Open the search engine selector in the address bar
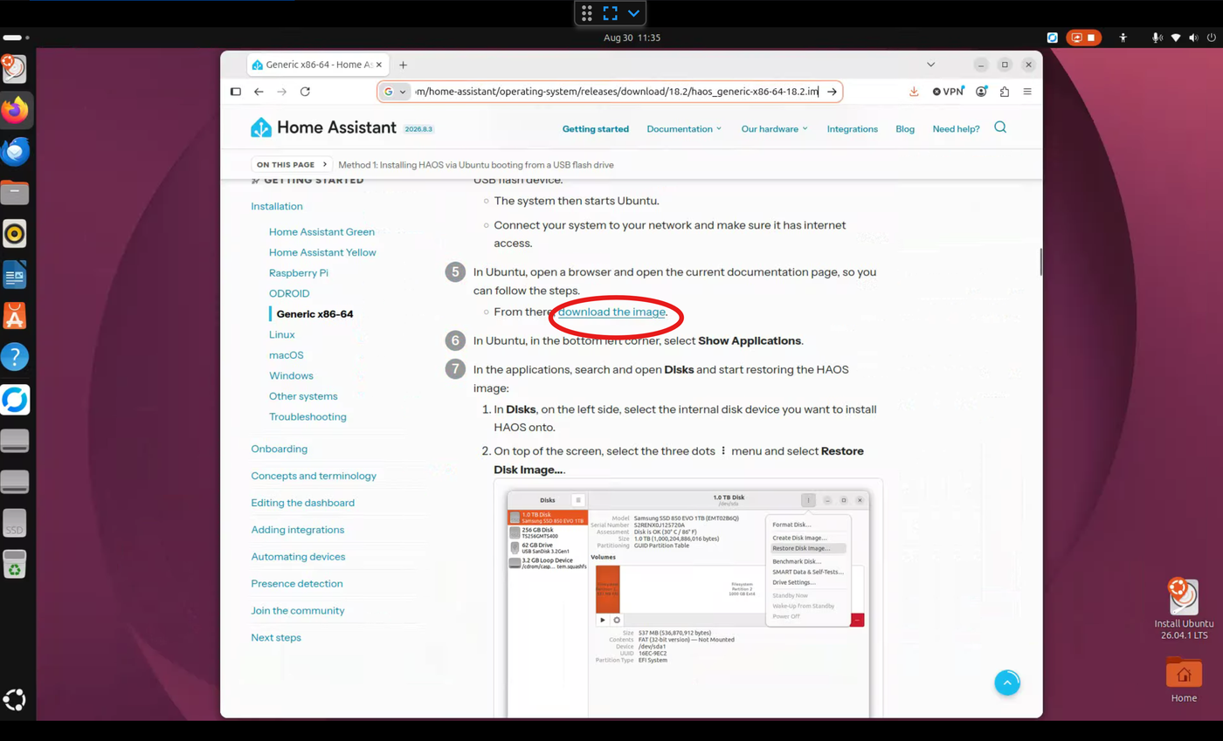Viewport: 1223px width, 741px height. 396,92
